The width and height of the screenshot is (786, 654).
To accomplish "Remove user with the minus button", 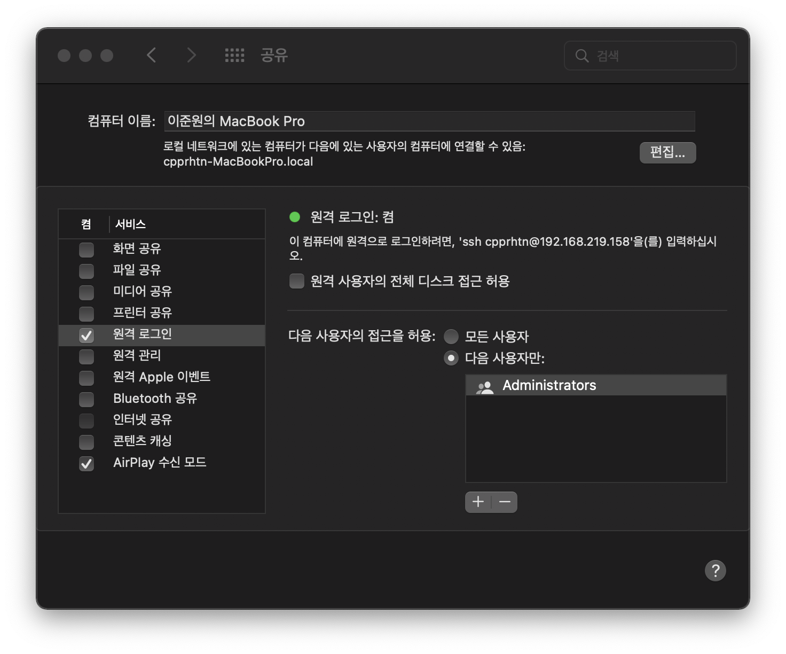I will point(505,502).
